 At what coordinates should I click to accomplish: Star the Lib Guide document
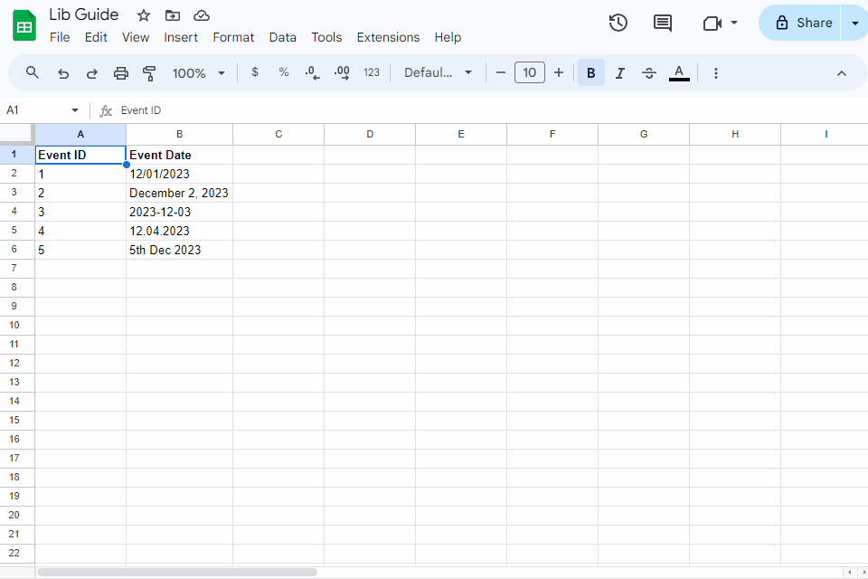(x=144, y=15)
